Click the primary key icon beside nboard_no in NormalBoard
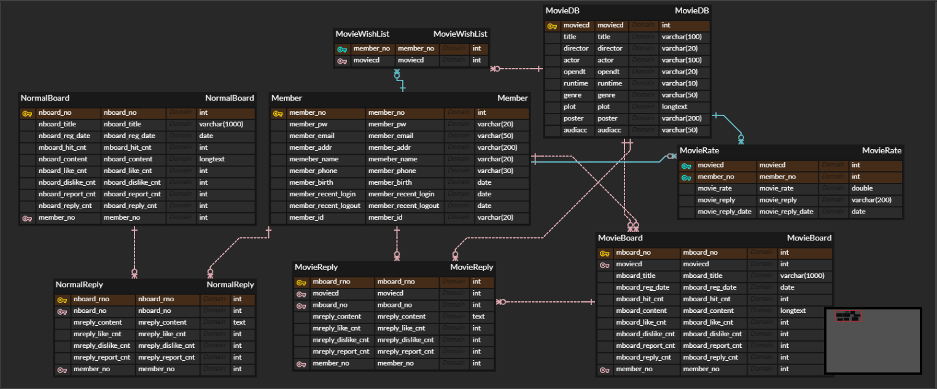937x389 pixels. pyautogui.click(x=26, y=112)
